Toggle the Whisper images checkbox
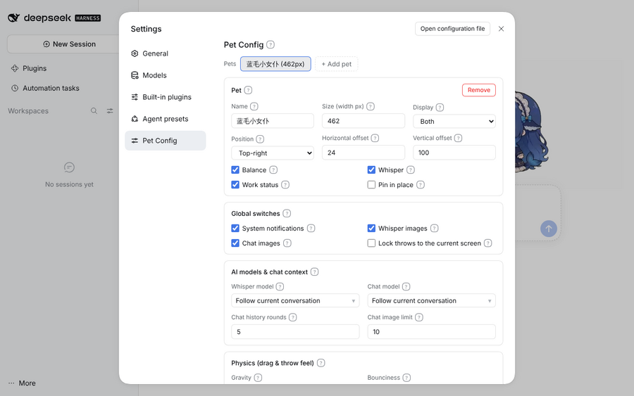The height and width of the screenshot is (396, 634). (x=371, y=229)
